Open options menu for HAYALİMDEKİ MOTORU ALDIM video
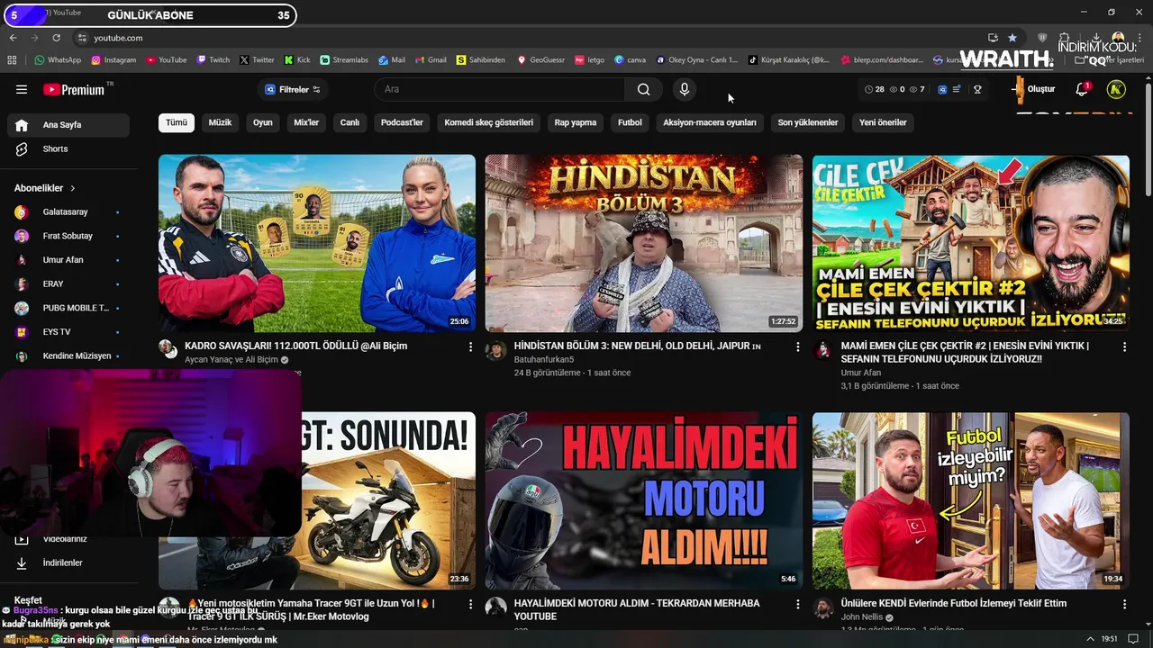Viewport: 1153px width, 648px height. click(797, 604)
